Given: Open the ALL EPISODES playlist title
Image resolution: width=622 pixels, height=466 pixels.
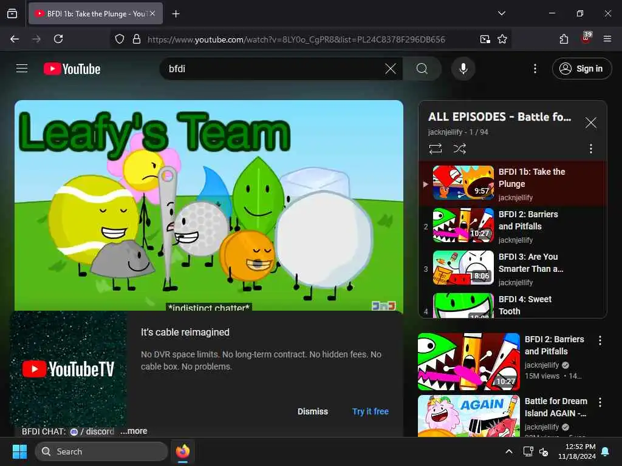Looking at the screenshot, I should [499, 116].
